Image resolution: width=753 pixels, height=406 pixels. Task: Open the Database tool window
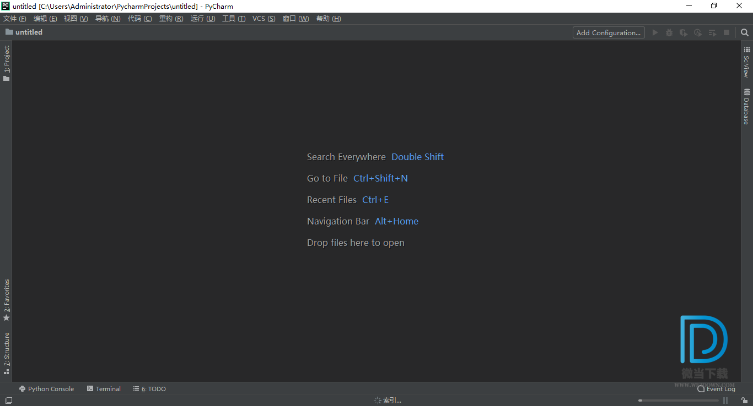click(x=747, y=107)
